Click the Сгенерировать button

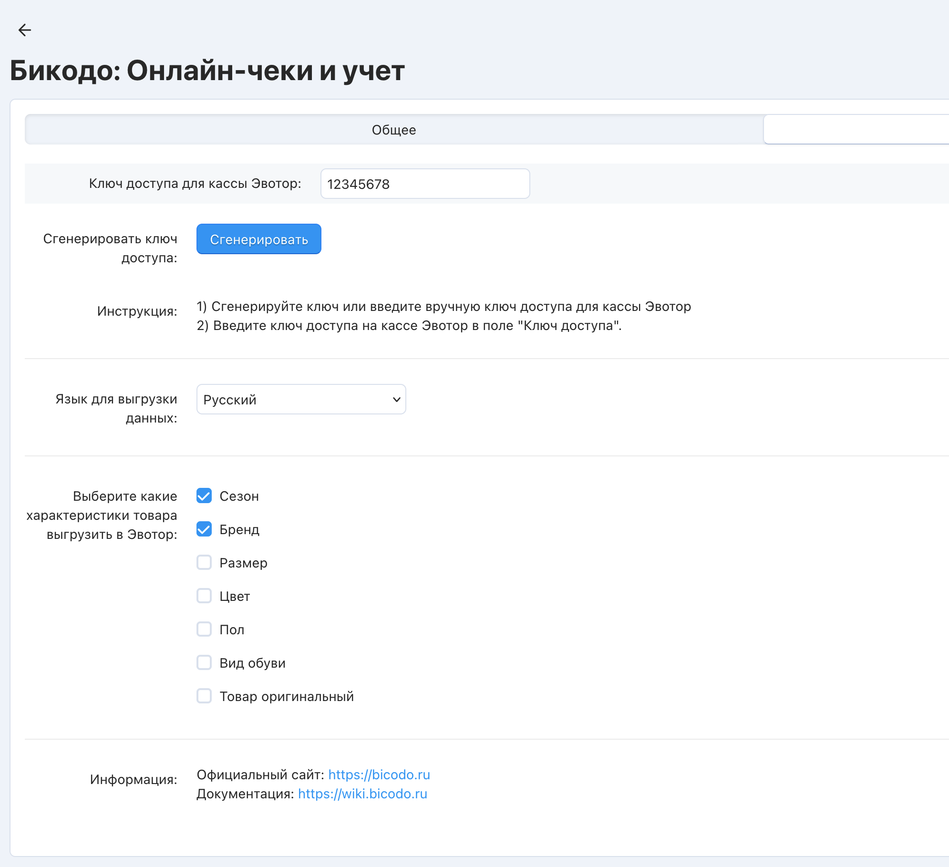point(259,239)
